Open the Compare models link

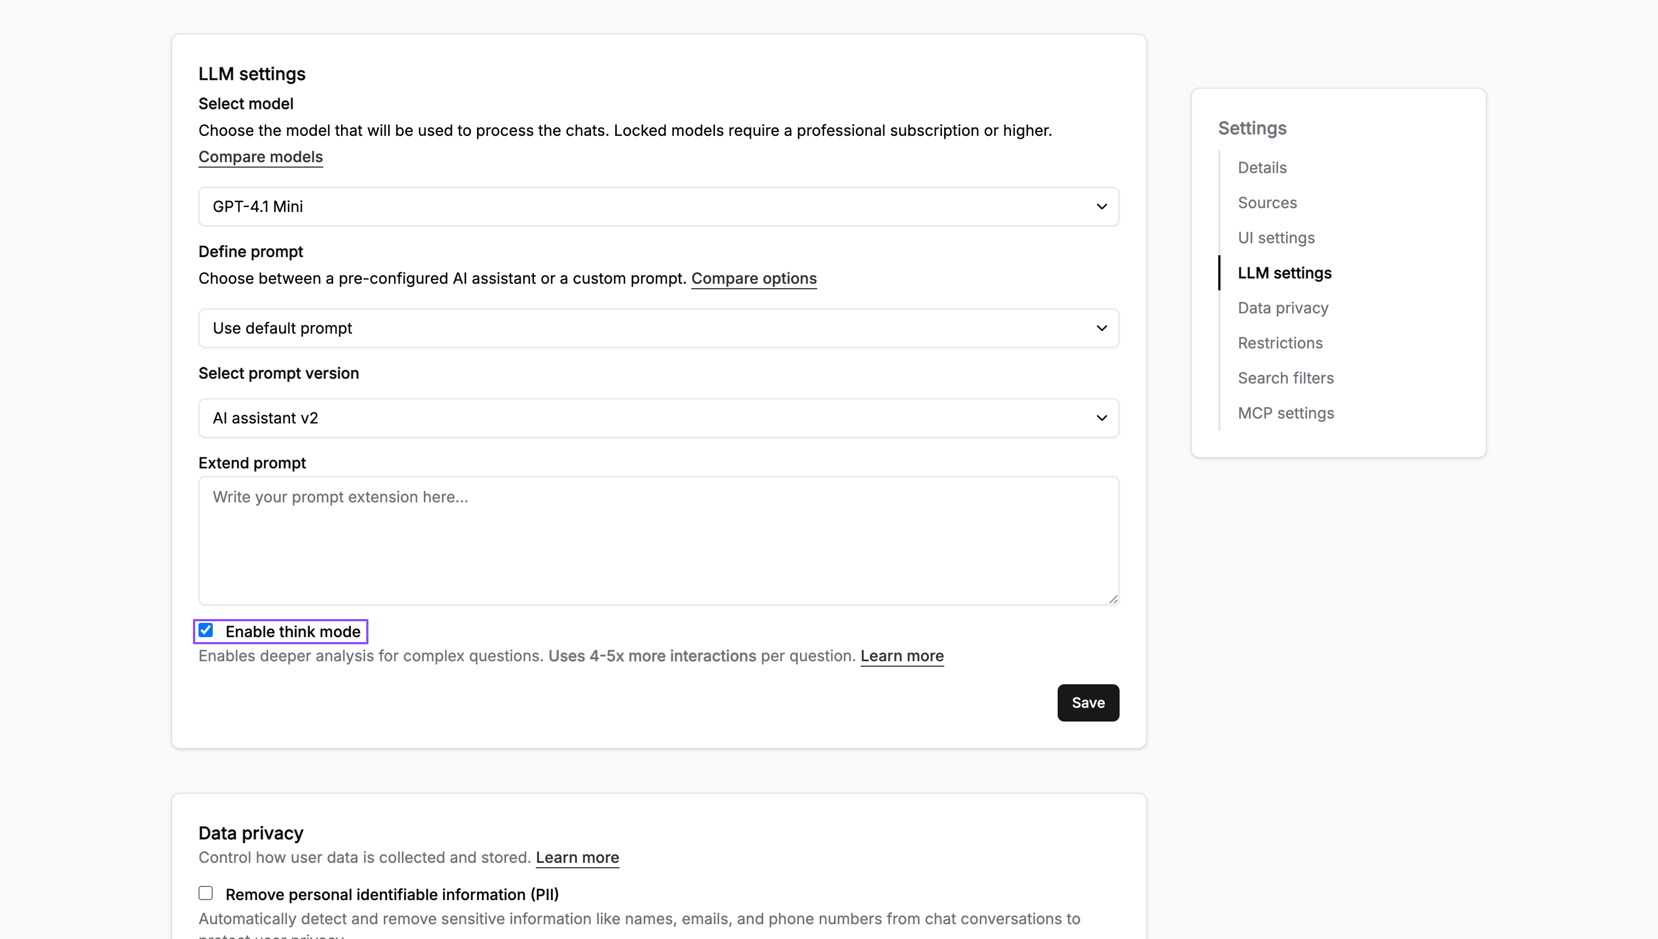260,157
